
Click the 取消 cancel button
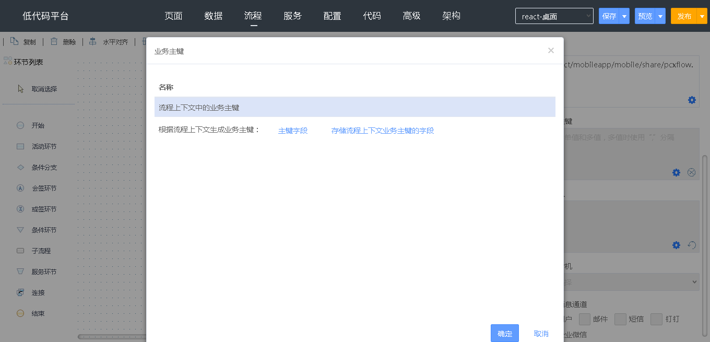coord(541,334)
